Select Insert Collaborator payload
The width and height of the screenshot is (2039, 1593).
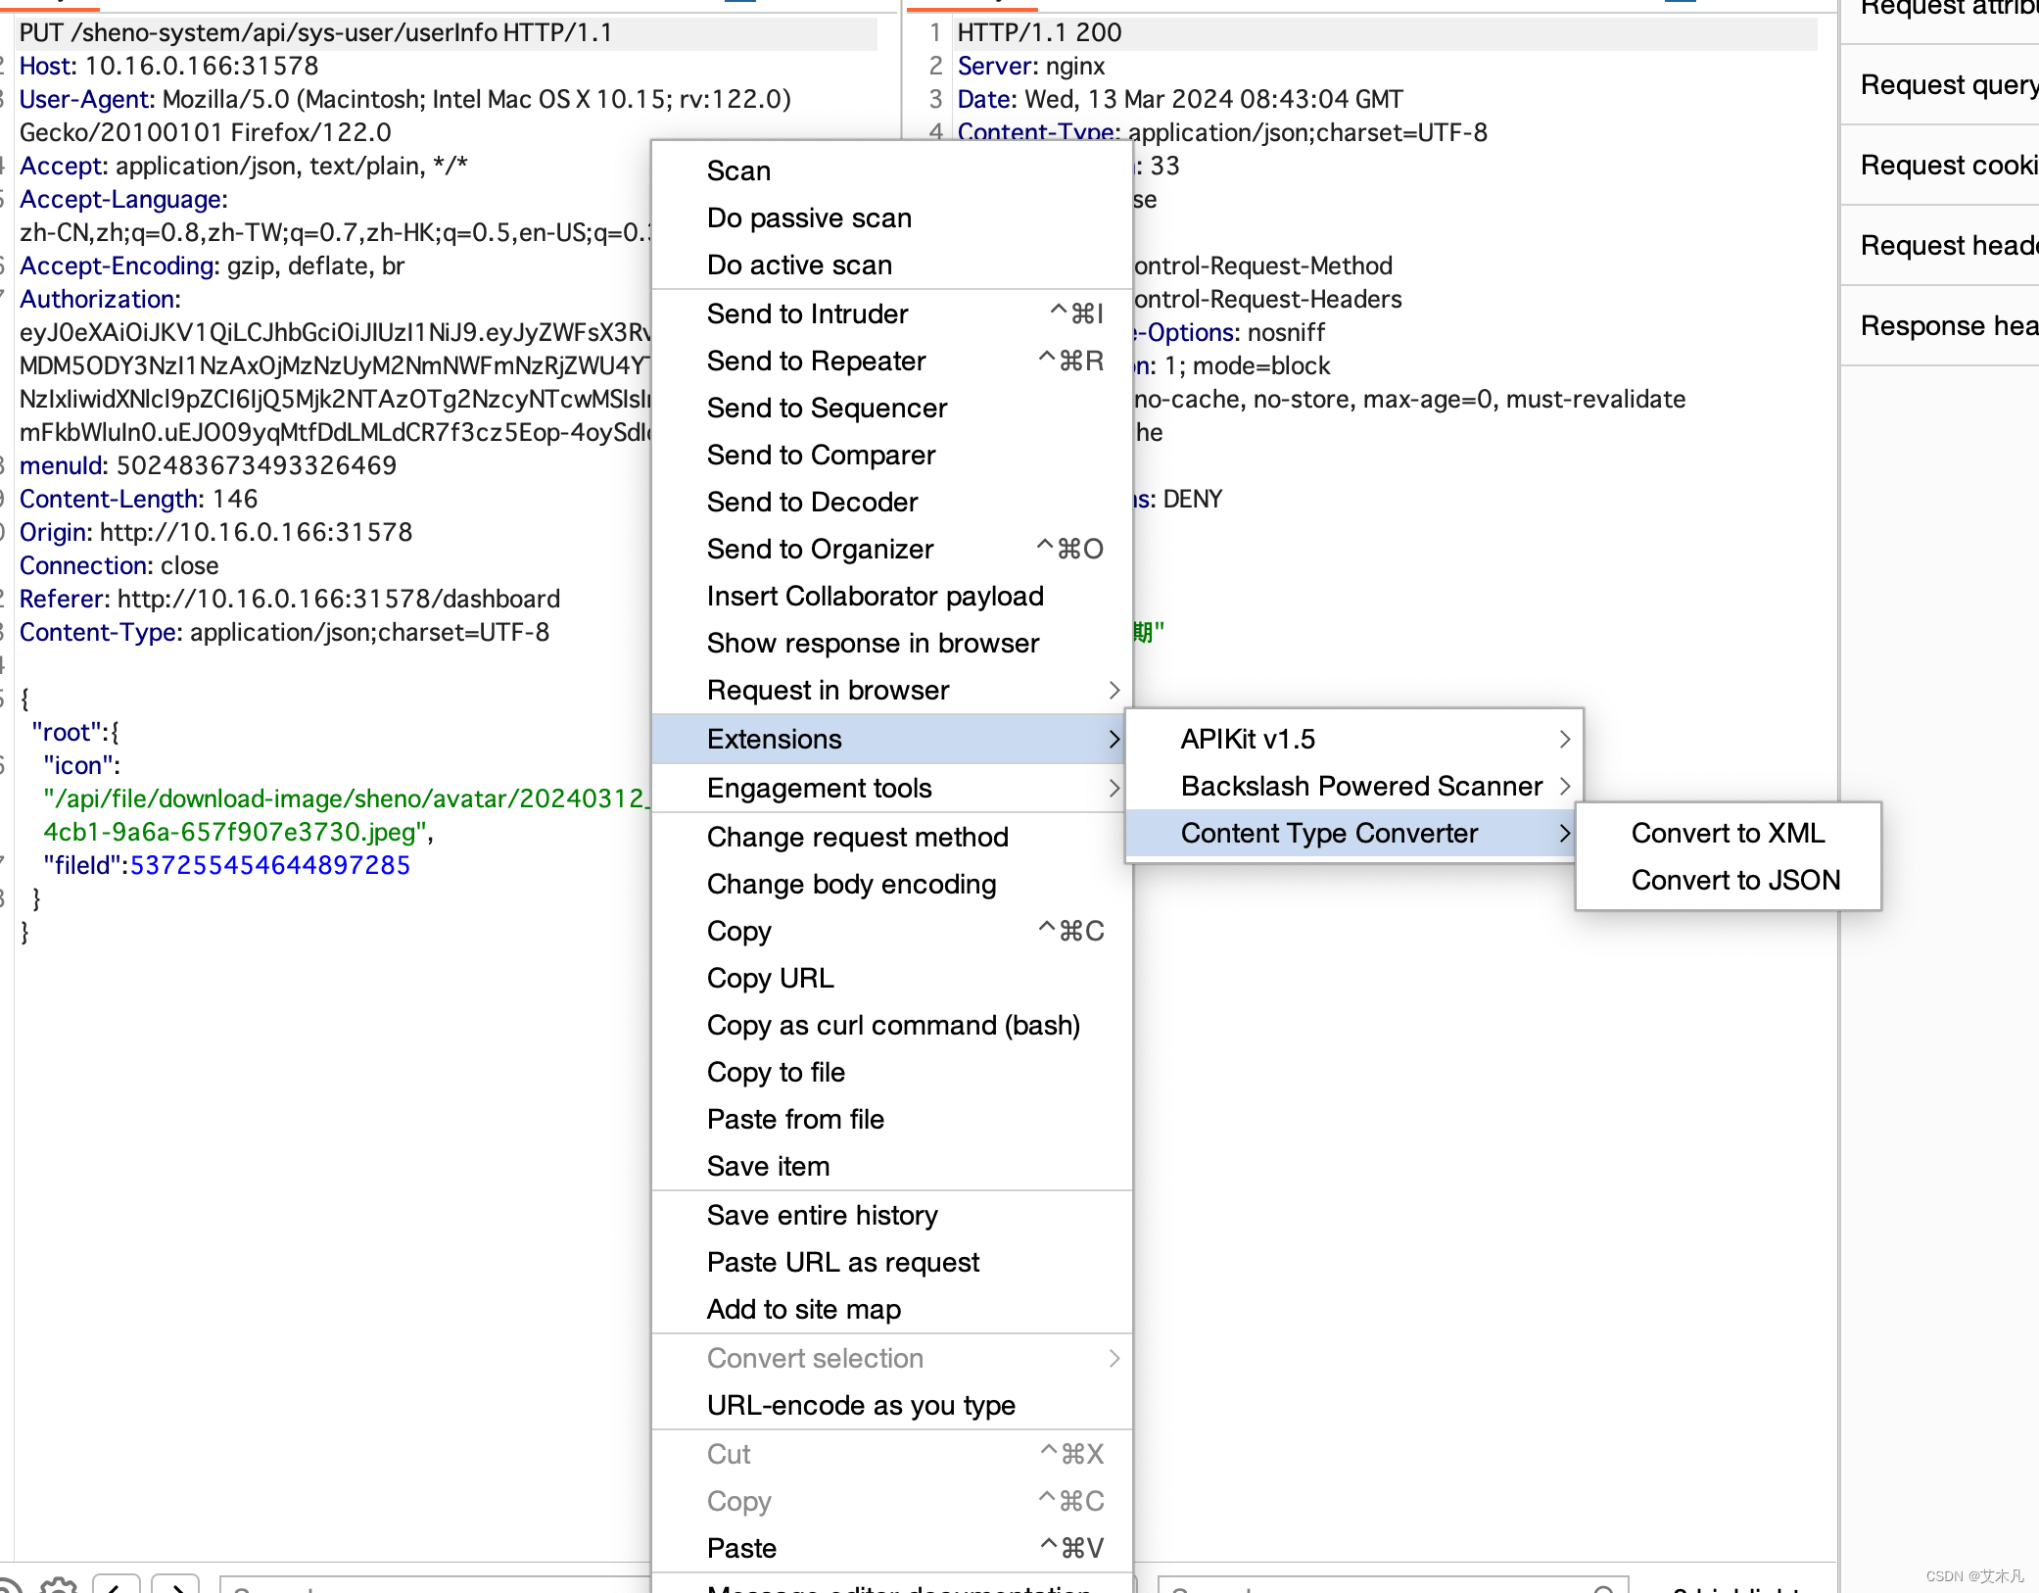[x=875, y=597]
